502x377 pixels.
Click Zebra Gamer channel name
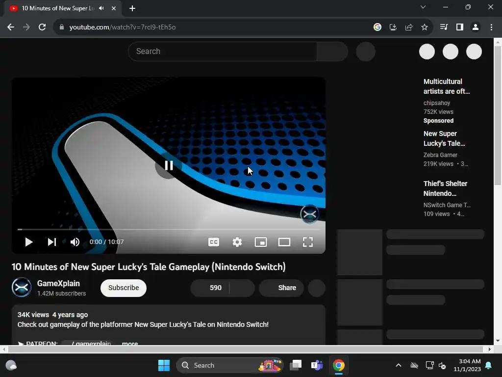point(440,155)
